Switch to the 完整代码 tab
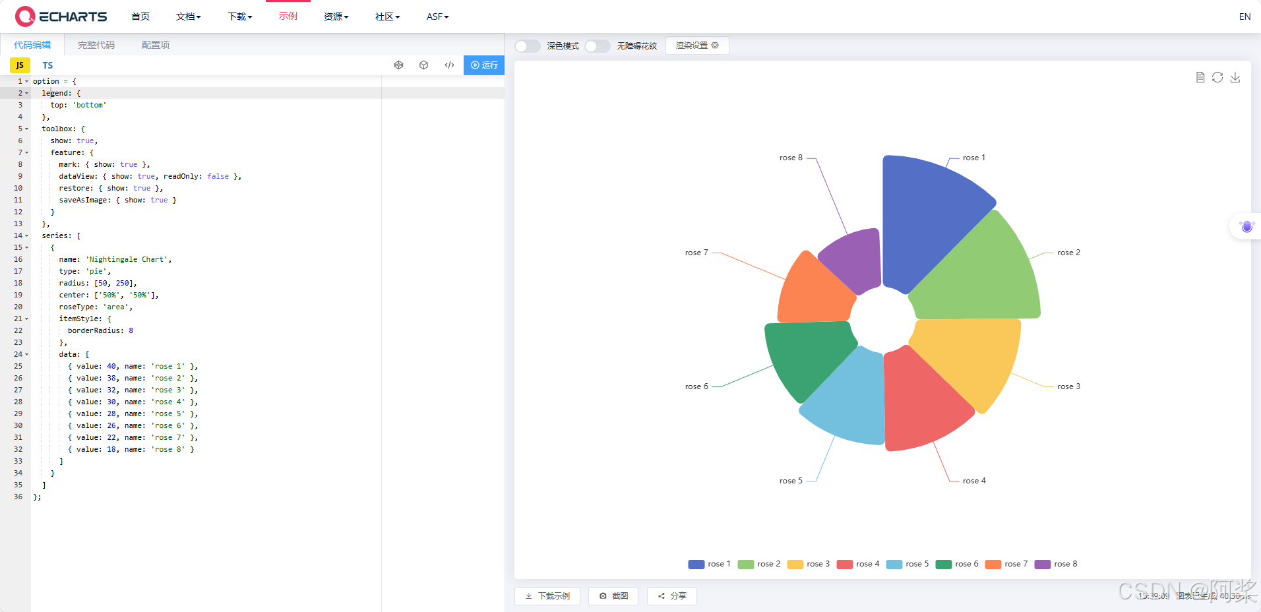The width and height of the screenshot is (1261, 612). point(96,44)
